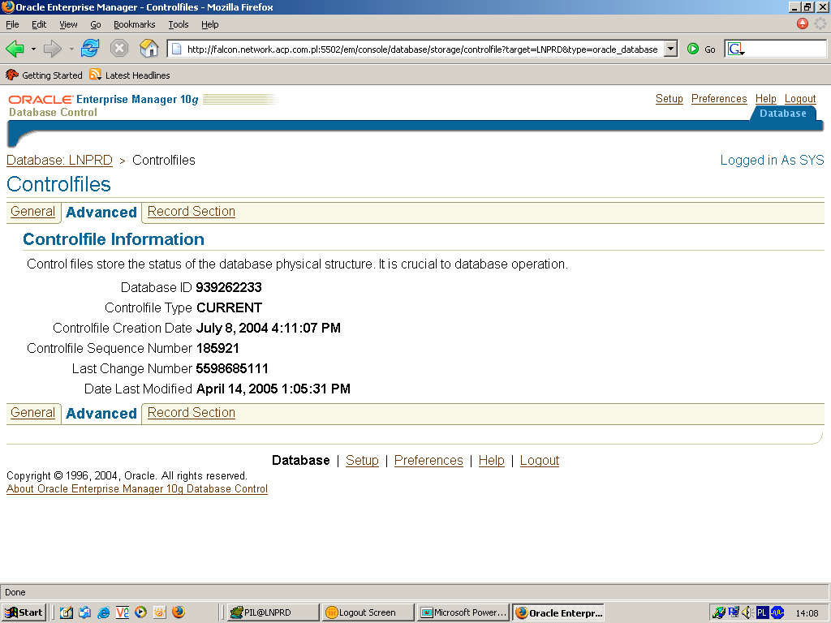Open the Google search engine selector

(x=736, y=49)
